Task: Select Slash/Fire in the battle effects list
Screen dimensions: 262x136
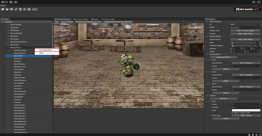Action: (x=18, y=72)
